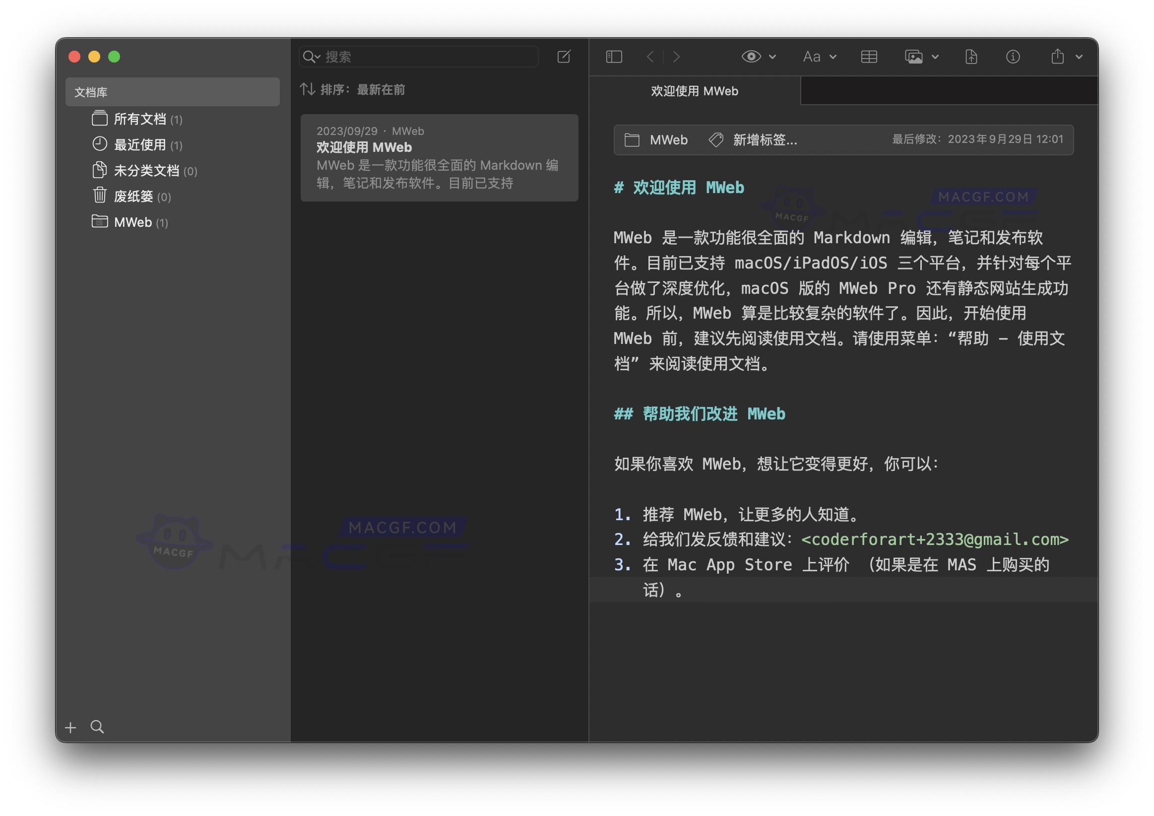Share the document via the share icon
Screen dimensions: 1154x816
coord(1058,56)
